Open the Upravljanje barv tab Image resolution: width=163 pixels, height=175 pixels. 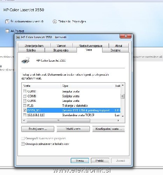point(34,45)
